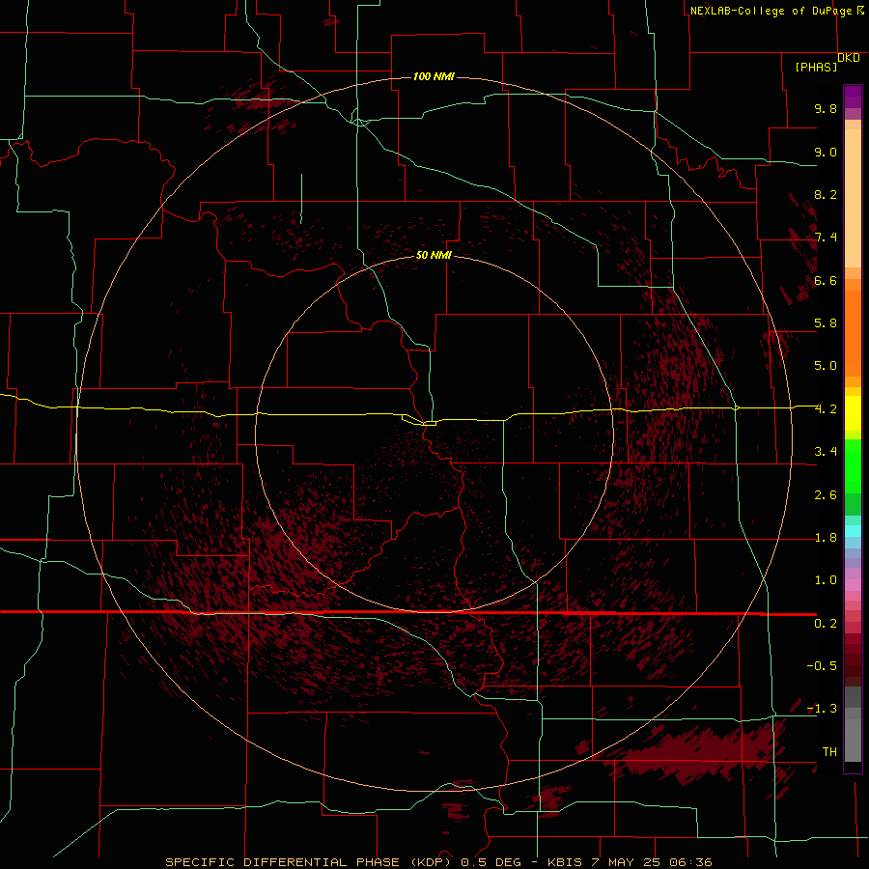Click the 9.8 value on the color scale

coord(826,108)
